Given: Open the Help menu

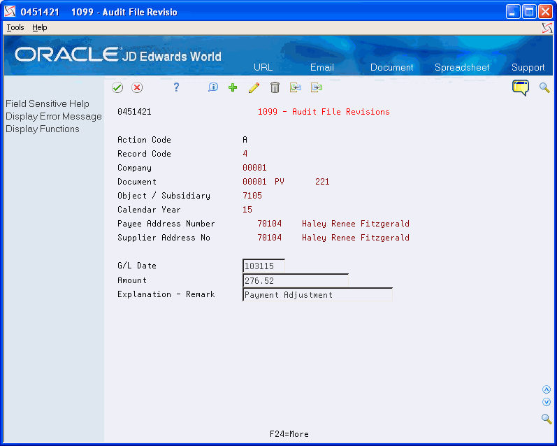Looking at the screenshot, I should (x=39, y=27).
